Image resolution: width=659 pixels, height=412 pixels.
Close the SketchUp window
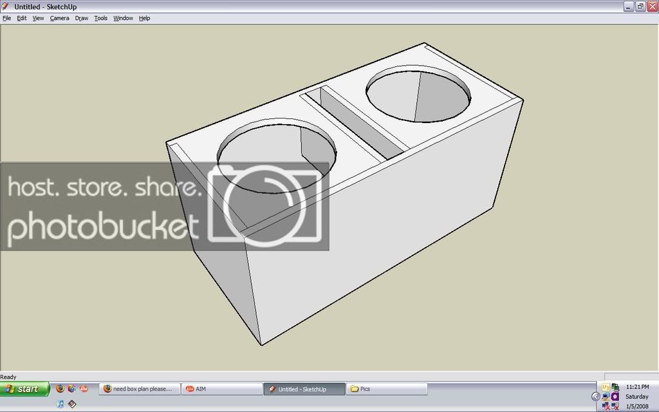click(653, 6)
